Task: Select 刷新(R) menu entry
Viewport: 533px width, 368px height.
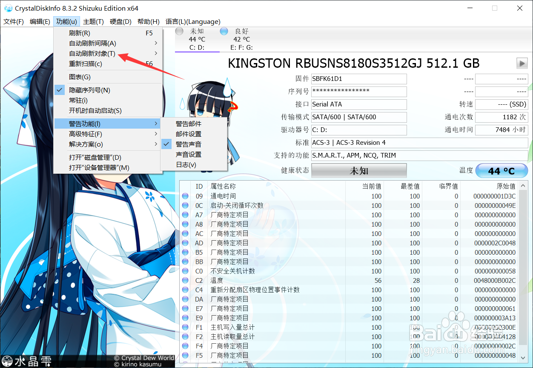Action: [108, 33]
